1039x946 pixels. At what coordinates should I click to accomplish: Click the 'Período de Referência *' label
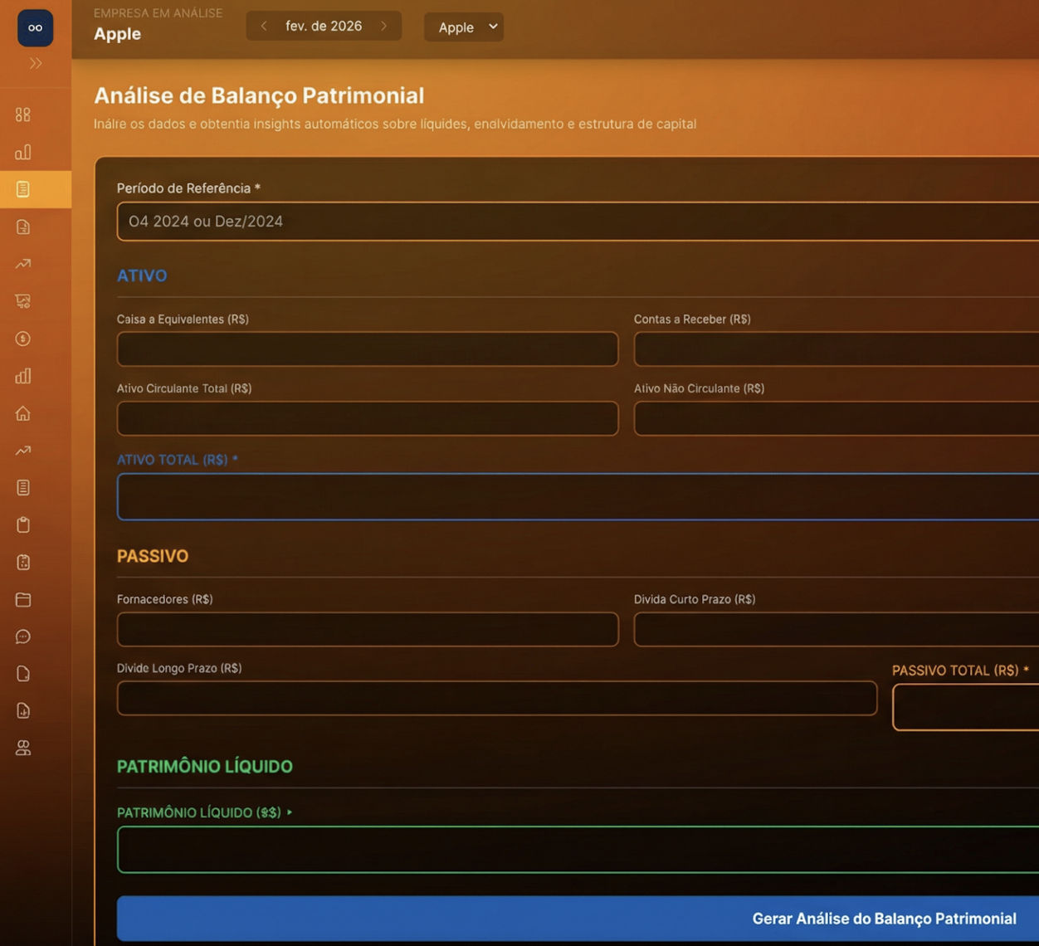(188, 188)
